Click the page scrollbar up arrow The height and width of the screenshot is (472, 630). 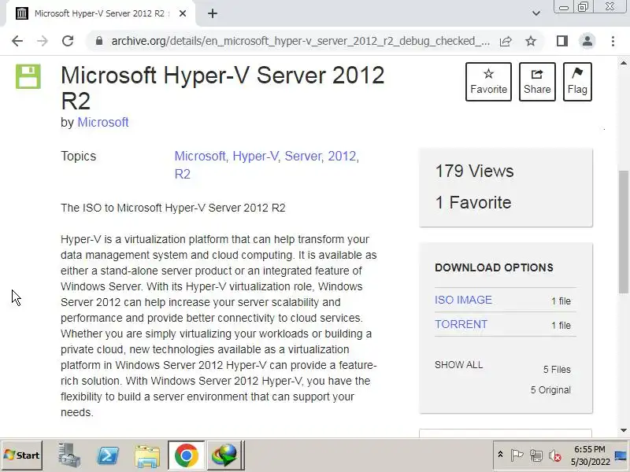coord(623,63)
